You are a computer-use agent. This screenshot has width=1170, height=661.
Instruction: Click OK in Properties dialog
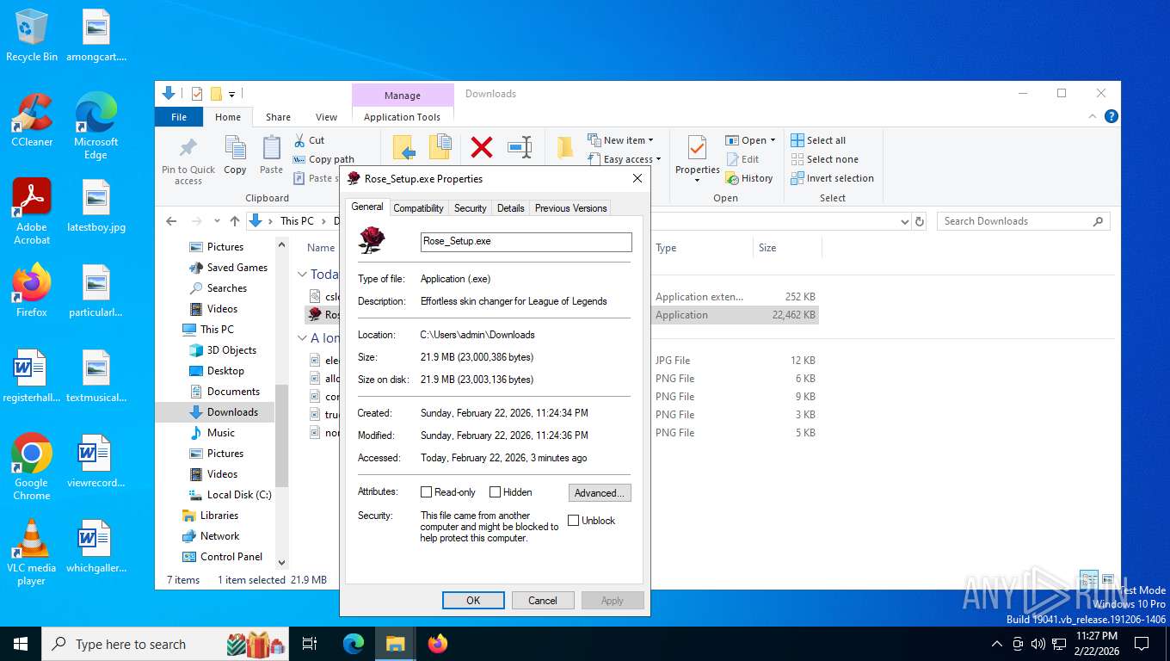pyautogui.click(x=473, y=601)
